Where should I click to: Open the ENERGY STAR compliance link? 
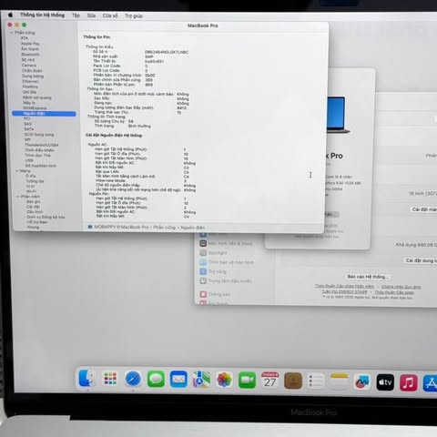pyautogui.click(x=344, y=291)
